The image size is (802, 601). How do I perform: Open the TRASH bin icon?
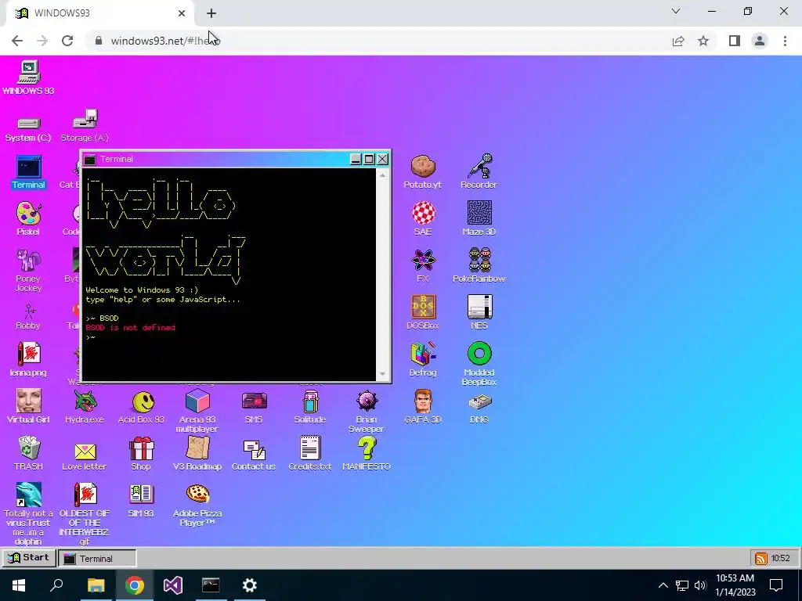pyautogui.click(x=29, y=448)
